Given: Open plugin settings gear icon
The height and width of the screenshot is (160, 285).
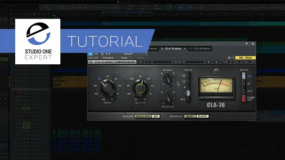Looking at the screenshot, I should click(x=229, y=58).
